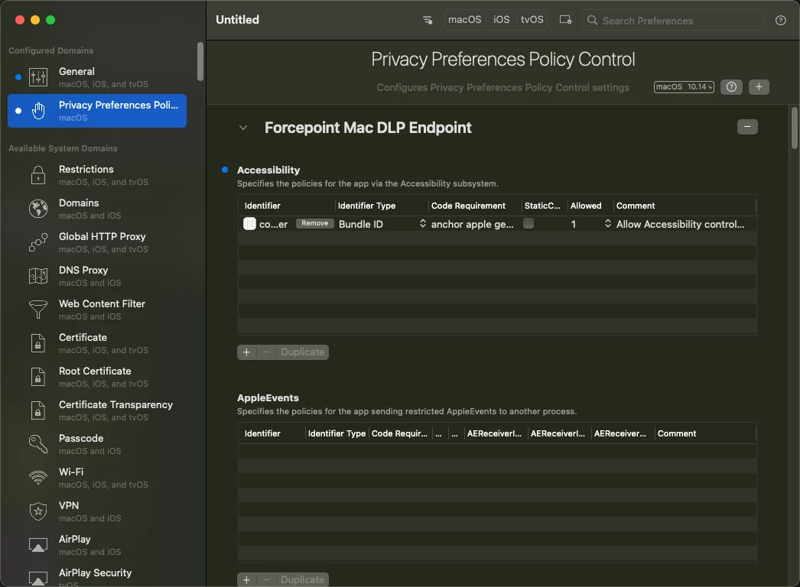This screenshot has height=587, width=800.
Task: Click the Wi-Fi signal icon
Action: [x=38, y=478]
